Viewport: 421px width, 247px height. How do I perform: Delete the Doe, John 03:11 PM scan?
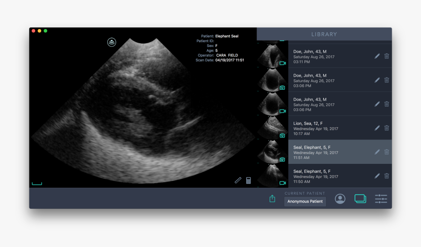pyautogui.click(x=387, y=56)
